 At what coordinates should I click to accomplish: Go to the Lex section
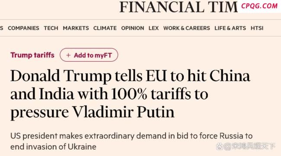(153, 28)
